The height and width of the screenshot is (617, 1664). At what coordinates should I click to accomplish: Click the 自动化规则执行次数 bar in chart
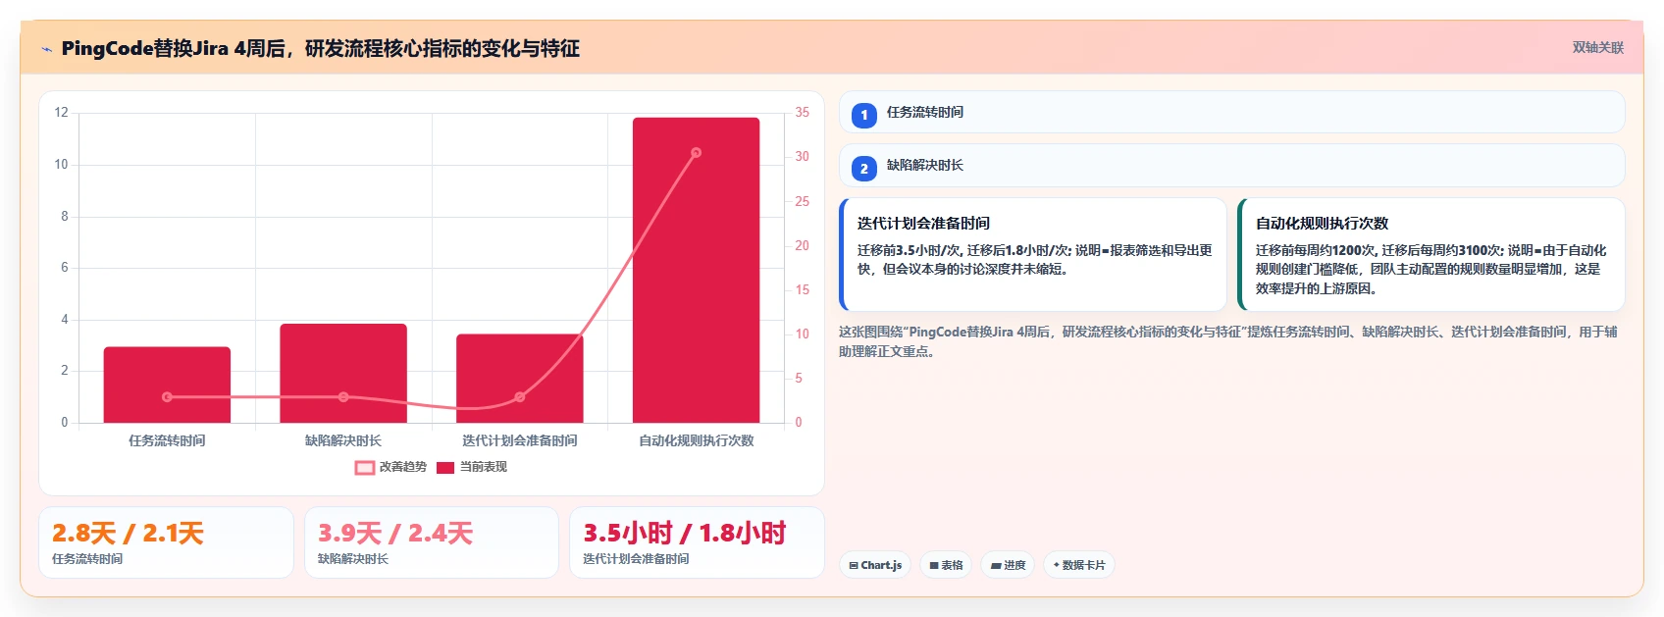(697, 270)
